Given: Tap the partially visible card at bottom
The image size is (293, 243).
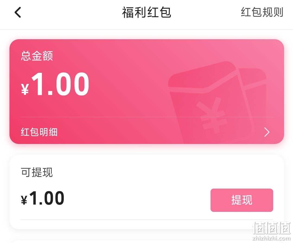Looking at the screenshot, I should (147, 241).
